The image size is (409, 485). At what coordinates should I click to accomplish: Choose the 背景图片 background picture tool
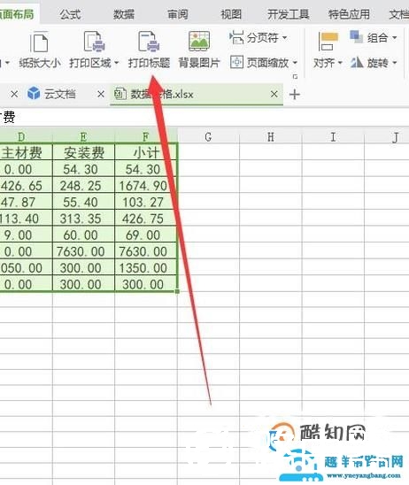click(x=199, y=50)
